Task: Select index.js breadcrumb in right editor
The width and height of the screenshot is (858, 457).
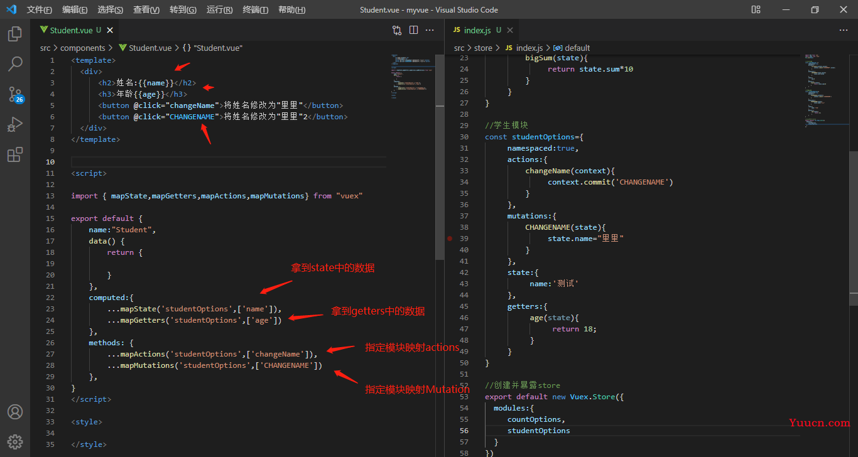Action: pos(524,48)
